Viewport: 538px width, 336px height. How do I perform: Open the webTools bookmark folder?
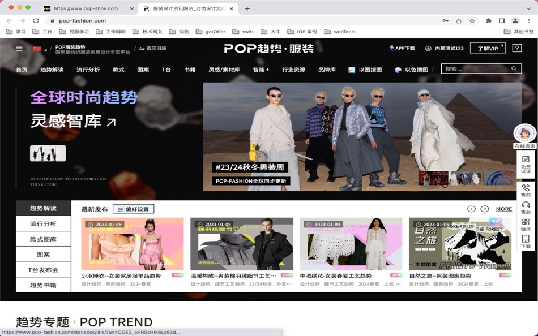(x=340, y=32)
